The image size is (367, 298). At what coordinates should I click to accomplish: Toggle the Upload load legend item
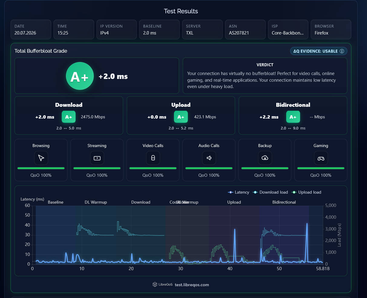[306, 192]
